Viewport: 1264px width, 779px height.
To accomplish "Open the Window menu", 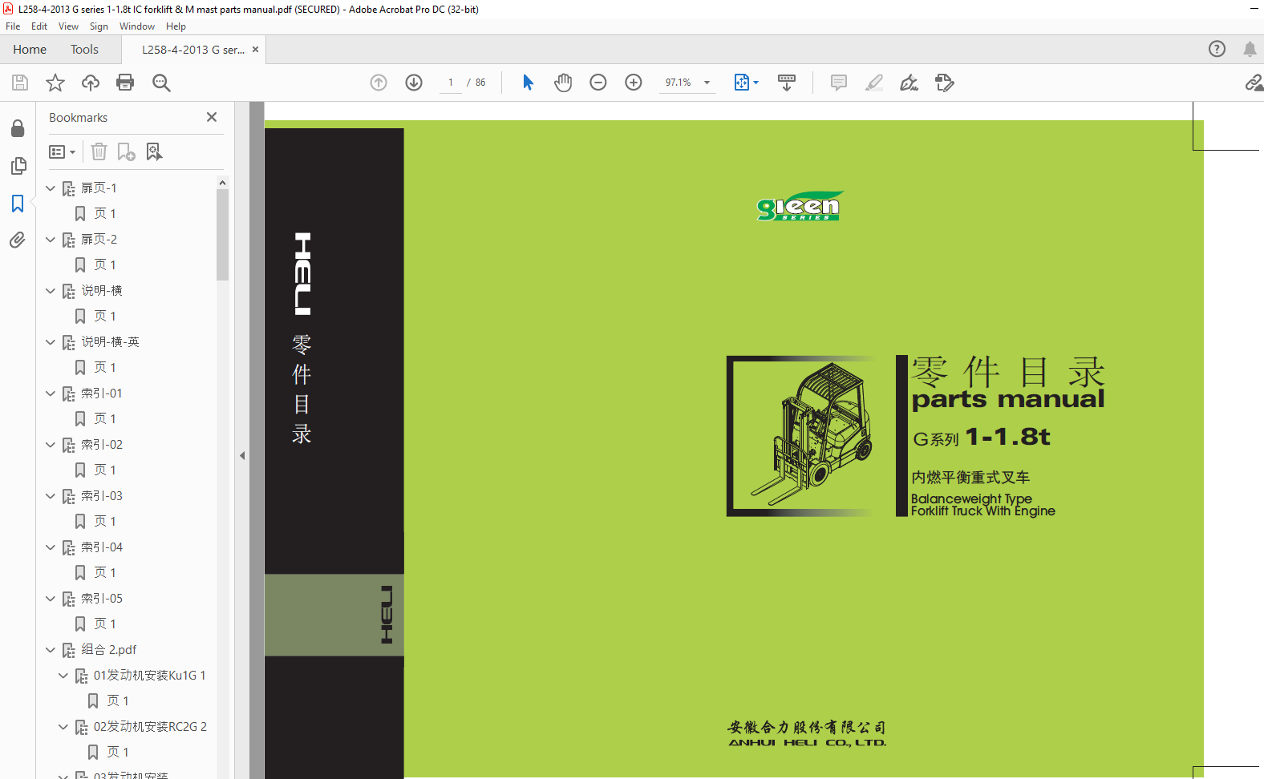I will pos(137,26).
